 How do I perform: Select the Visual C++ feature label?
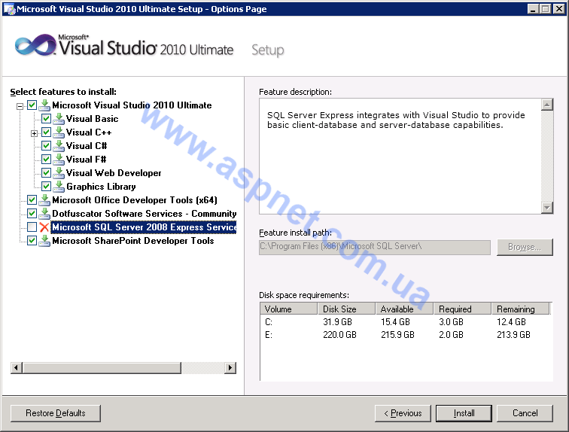point(89,132)
